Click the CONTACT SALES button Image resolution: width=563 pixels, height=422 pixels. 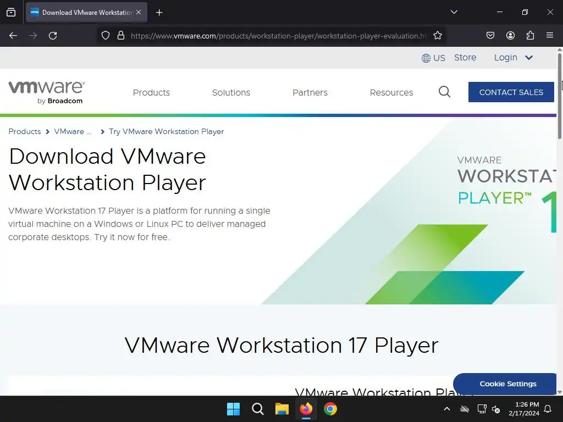[511, 92]
